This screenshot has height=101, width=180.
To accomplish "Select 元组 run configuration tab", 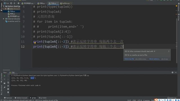I will tap(13, 72).
